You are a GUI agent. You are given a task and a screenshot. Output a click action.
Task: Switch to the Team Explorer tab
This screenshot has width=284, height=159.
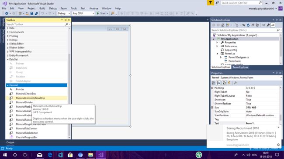point(240,67)
